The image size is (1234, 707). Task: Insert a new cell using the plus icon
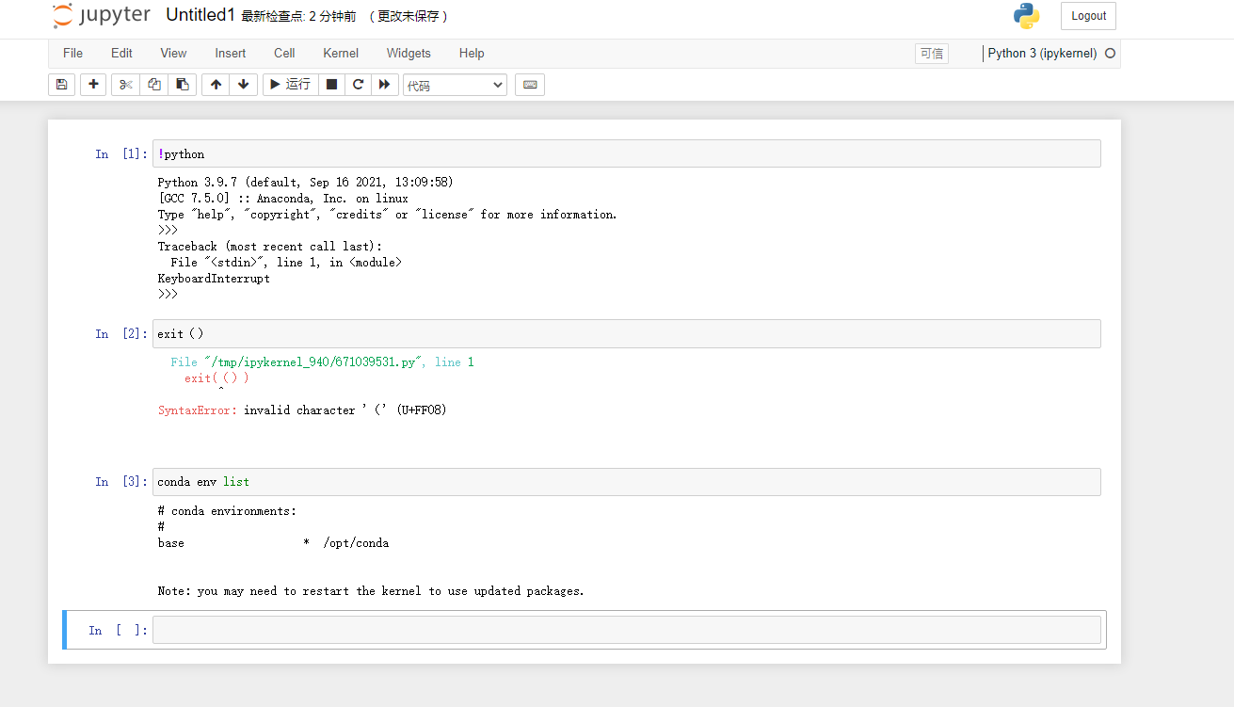pyautogui.click(x=92, y=84)
